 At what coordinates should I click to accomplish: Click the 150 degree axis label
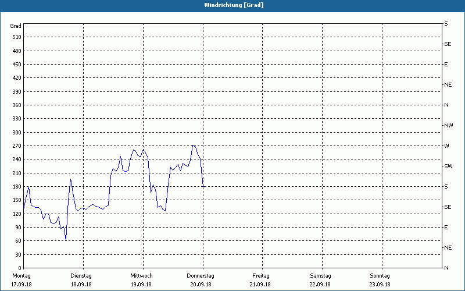pos(17,200)
